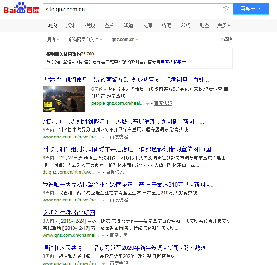Expand arrow next to people.qnz.com.cn URL

(x=148, y=104)
